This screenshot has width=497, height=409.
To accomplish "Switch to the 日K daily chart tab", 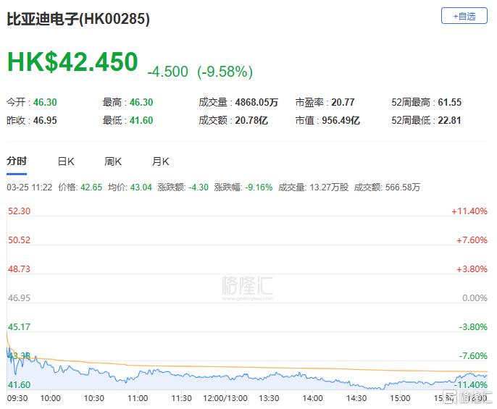I will point(66,161).
